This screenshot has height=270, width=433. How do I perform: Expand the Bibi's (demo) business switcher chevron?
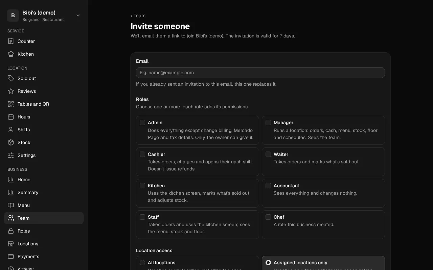[78, 16]
